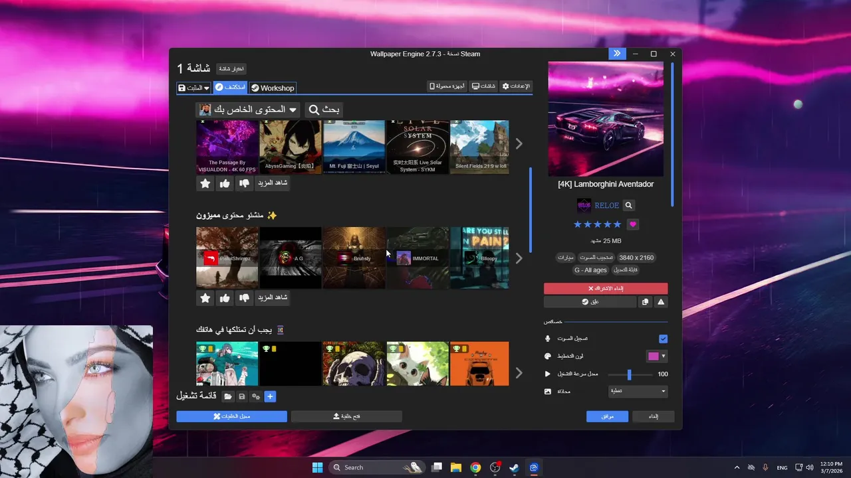The image size is (851, 478).
Task: Click the Windows Start button
Action: [317, 467]
